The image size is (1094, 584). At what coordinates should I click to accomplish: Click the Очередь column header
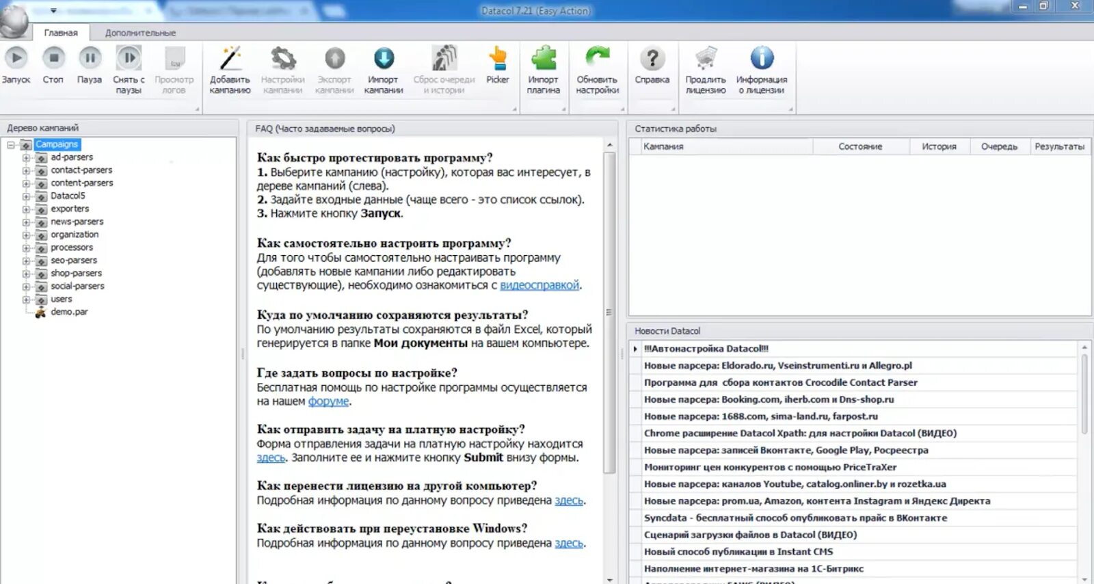click(1000, 146)
